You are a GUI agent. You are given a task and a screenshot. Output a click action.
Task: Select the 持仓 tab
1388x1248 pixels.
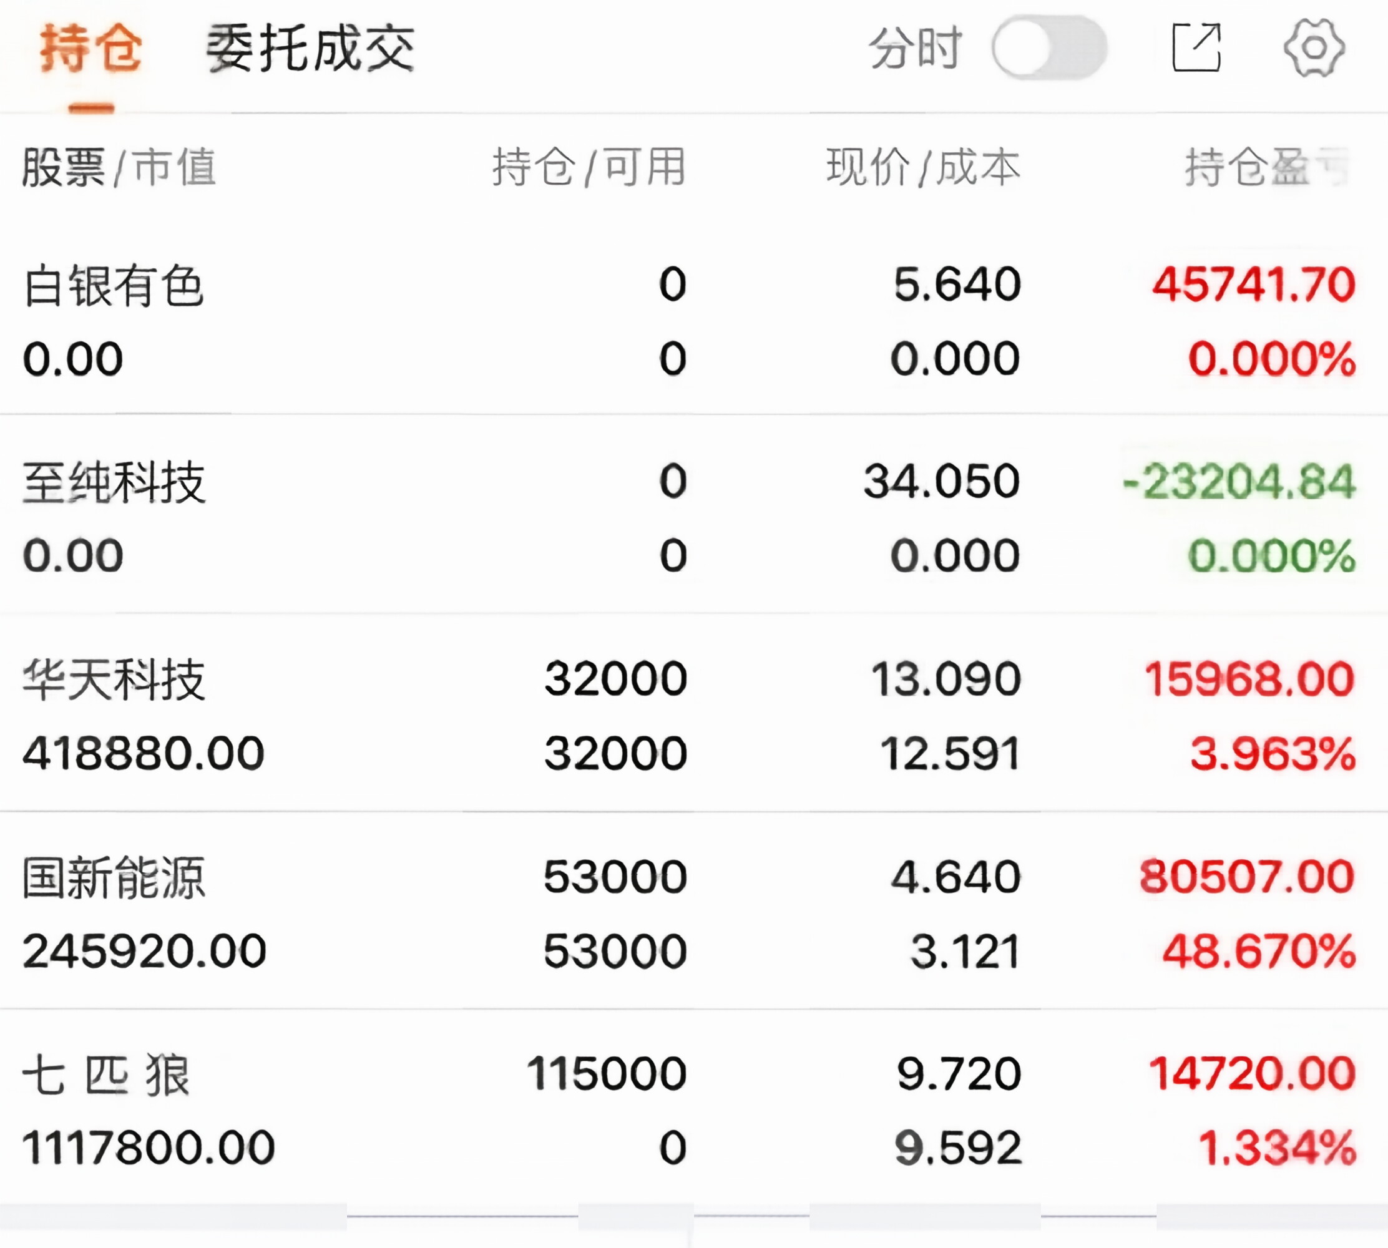(90, 48)
